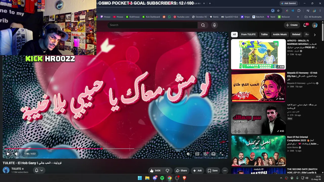
Task: Open the Ask AI button
Action: pyautogui.click(x=197, y=171)
